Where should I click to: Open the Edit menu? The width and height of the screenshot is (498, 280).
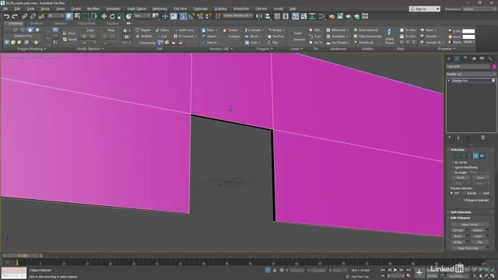click(17, 9)
